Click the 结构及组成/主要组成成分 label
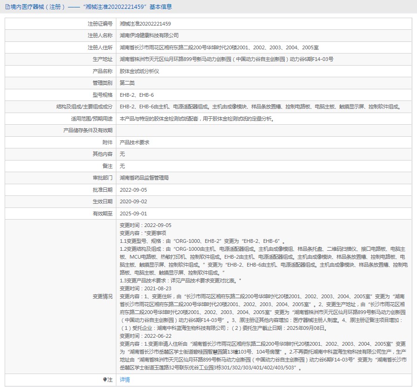Viewport: 417px width, 388px height. point(84,107)
